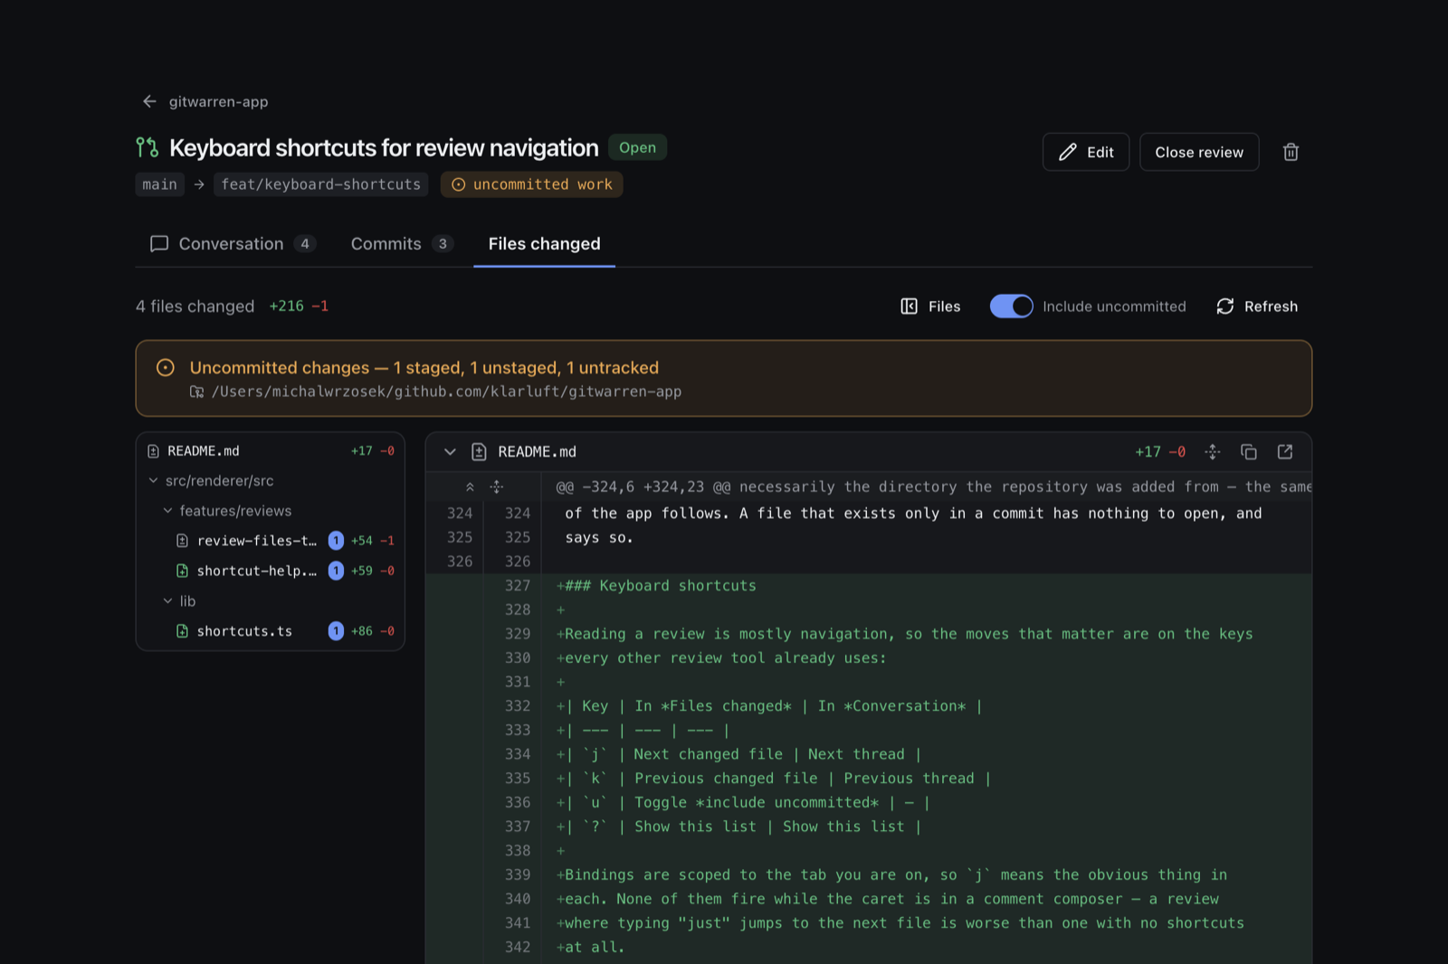Click the main branch label
Viewport: 1448px width, 964px height.
coord(159,184)
